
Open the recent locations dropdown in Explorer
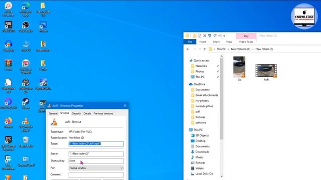200,49
